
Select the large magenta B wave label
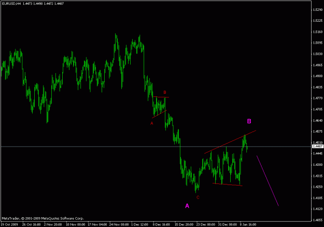tap(249, 121)
